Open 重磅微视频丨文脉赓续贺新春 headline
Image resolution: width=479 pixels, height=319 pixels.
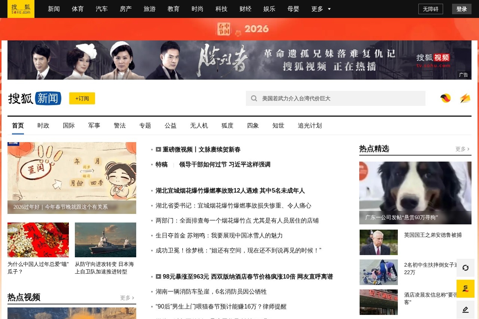click(x=201, y=150)
